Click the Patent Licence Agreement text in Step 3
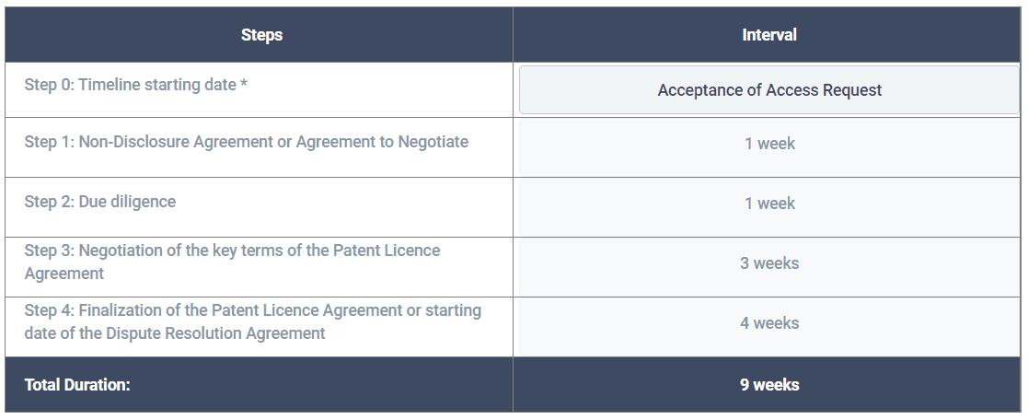1028x420 pixels. 233,262
